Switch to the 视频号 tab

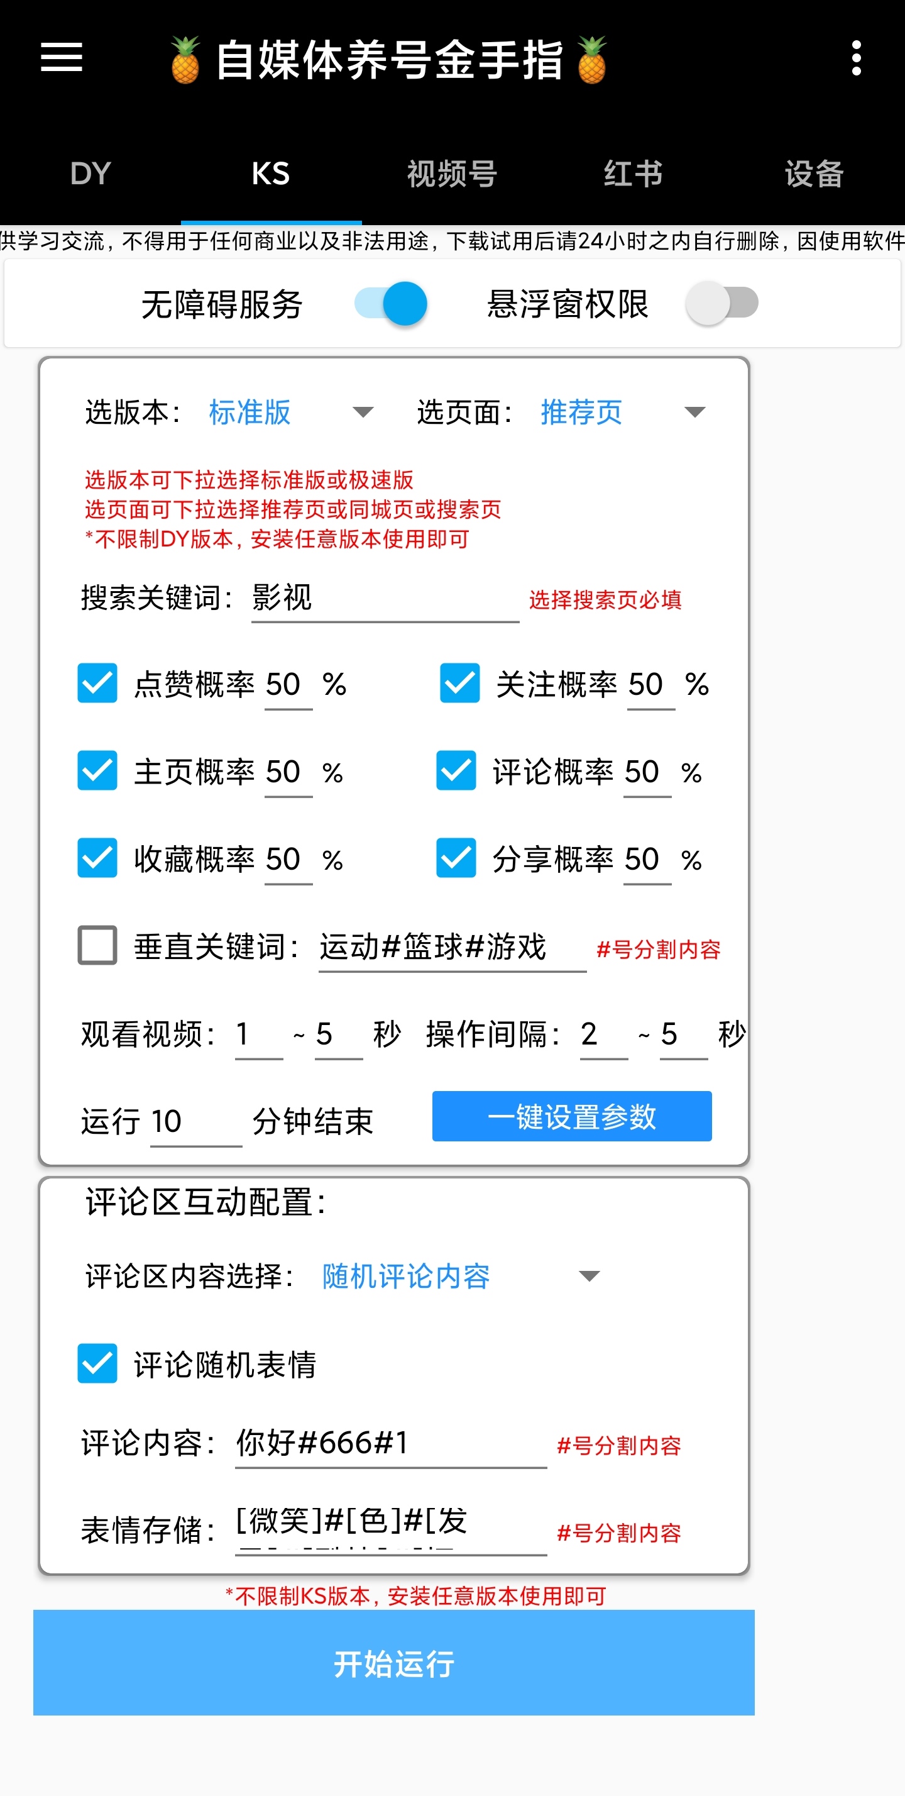point(452,174)
